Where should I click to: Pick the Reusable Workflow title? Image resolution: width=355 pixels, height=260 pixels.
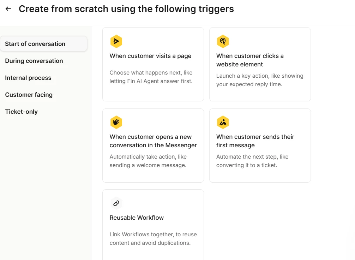point(137,218)
